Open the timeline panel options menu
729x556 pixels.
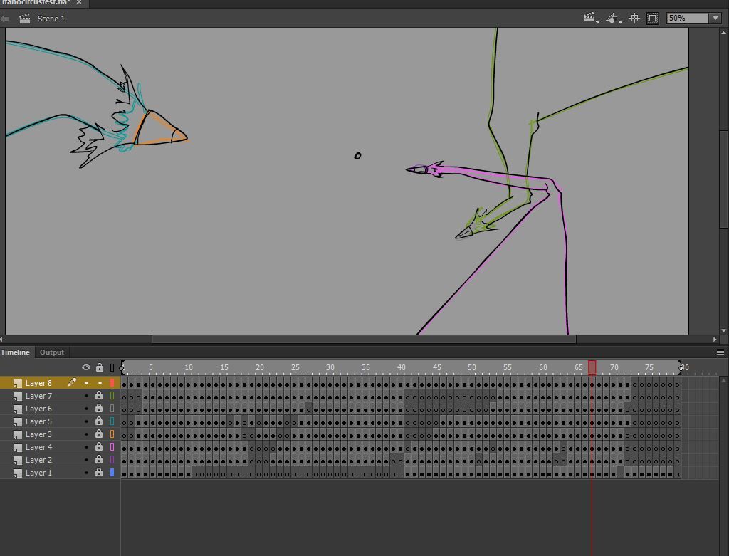[720, 352]
